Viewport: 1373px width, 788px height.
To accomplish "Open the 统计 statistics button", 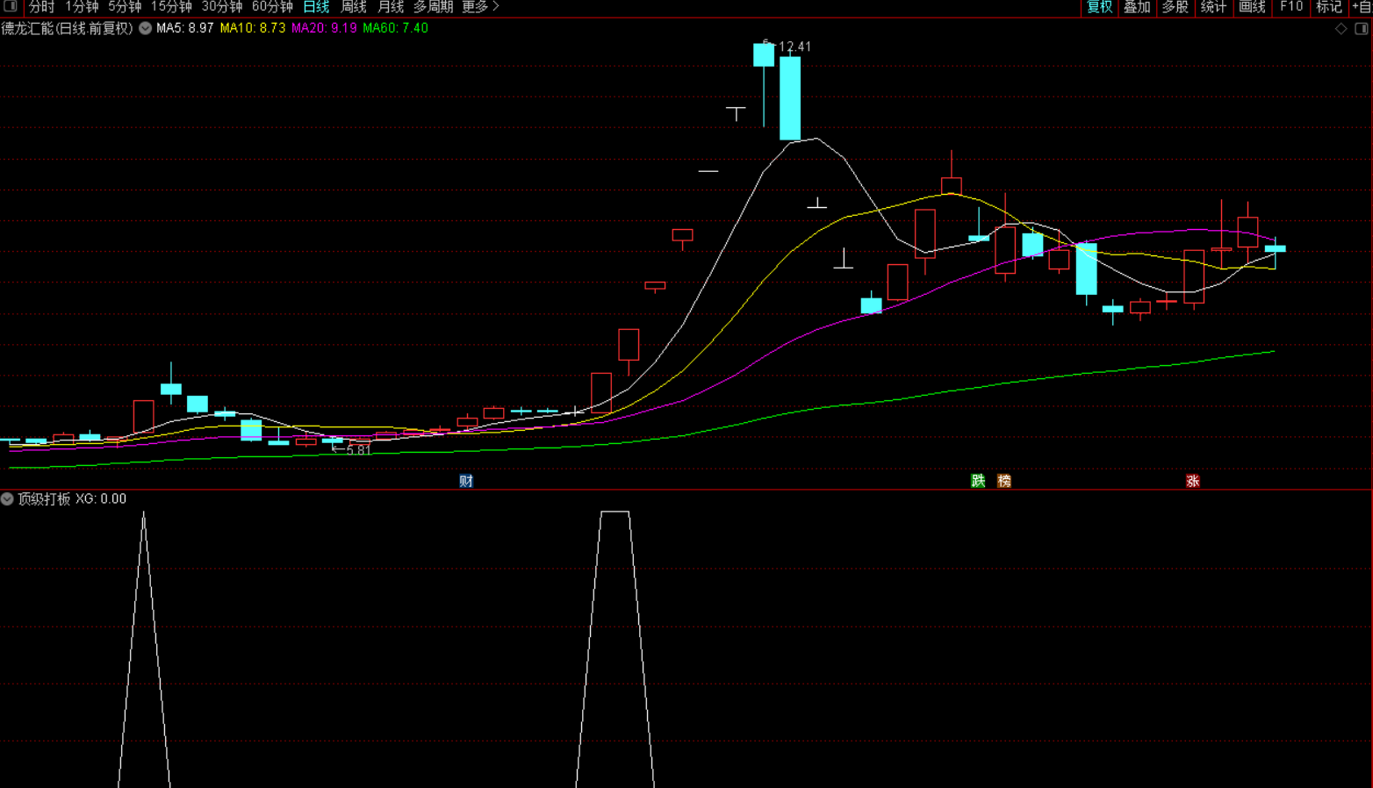I will point(1213,7).
